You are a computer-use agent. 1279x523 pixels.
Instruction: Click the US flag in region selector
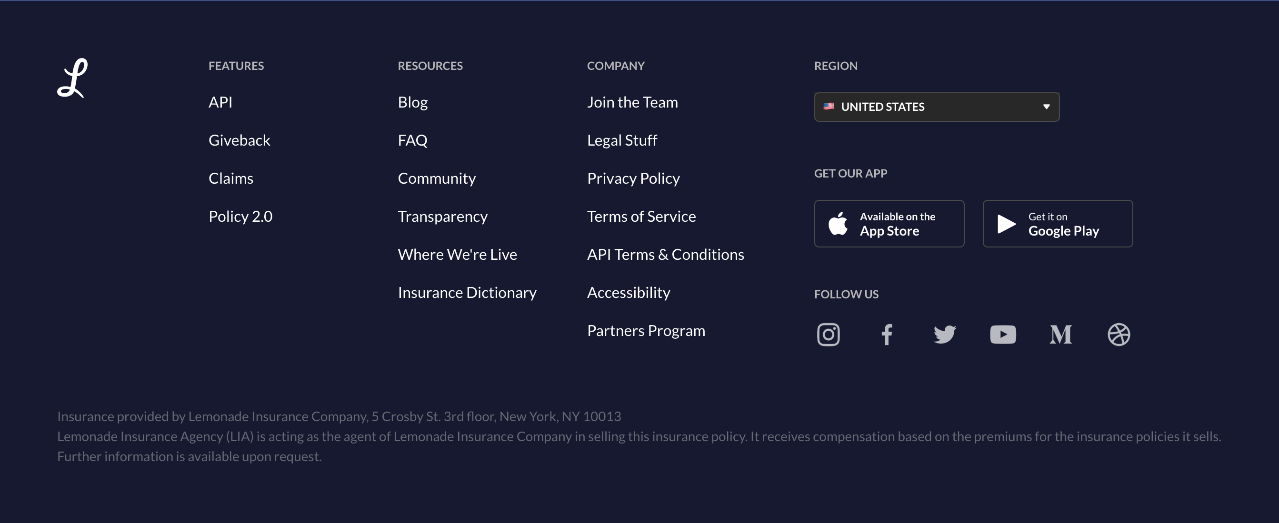828,106
